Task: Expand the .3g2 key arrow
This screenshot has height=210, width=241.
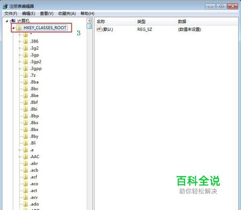Action: tap(20, 48)
